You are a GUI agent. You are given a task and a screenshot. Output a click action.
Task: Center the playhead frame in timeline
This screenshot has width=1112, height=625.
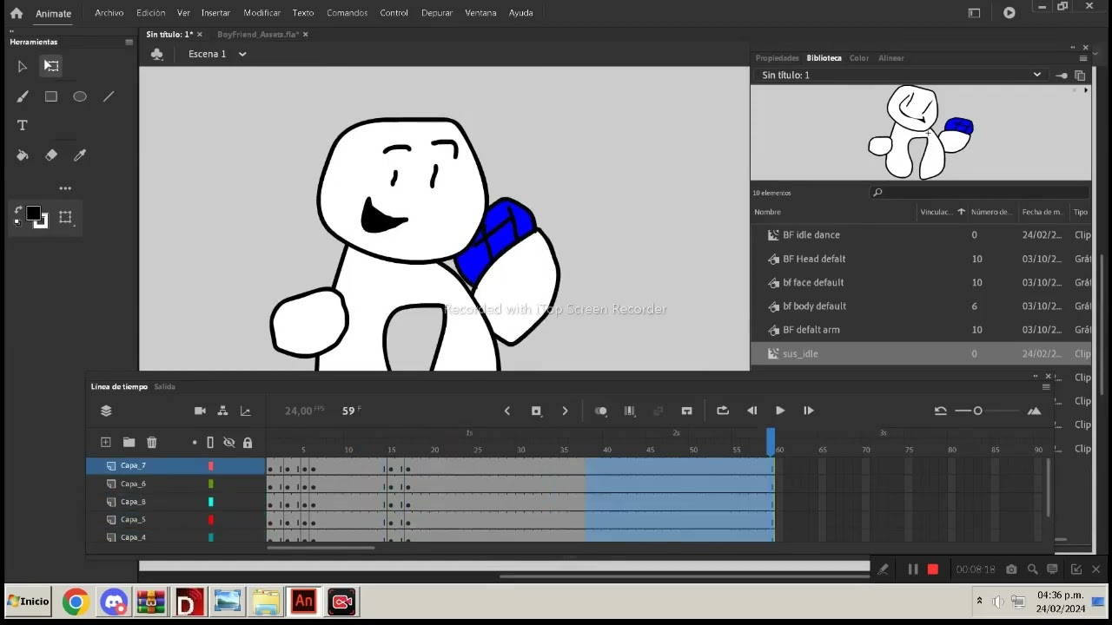pos(686,411)
